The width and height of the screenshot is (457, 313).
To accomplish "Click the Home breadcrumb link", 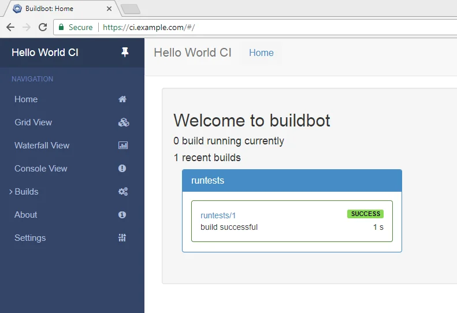I will tap(261, 53).
